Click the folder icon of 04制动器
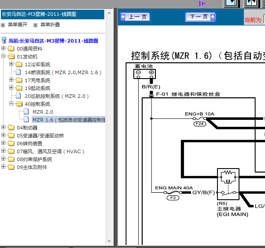The width and height of the screenshot is (265, 248). point(11,128)
